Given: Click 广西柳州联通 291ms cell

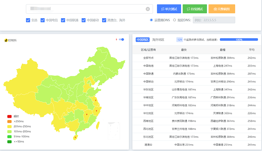Looking at the screenshot, I should 223,97.
